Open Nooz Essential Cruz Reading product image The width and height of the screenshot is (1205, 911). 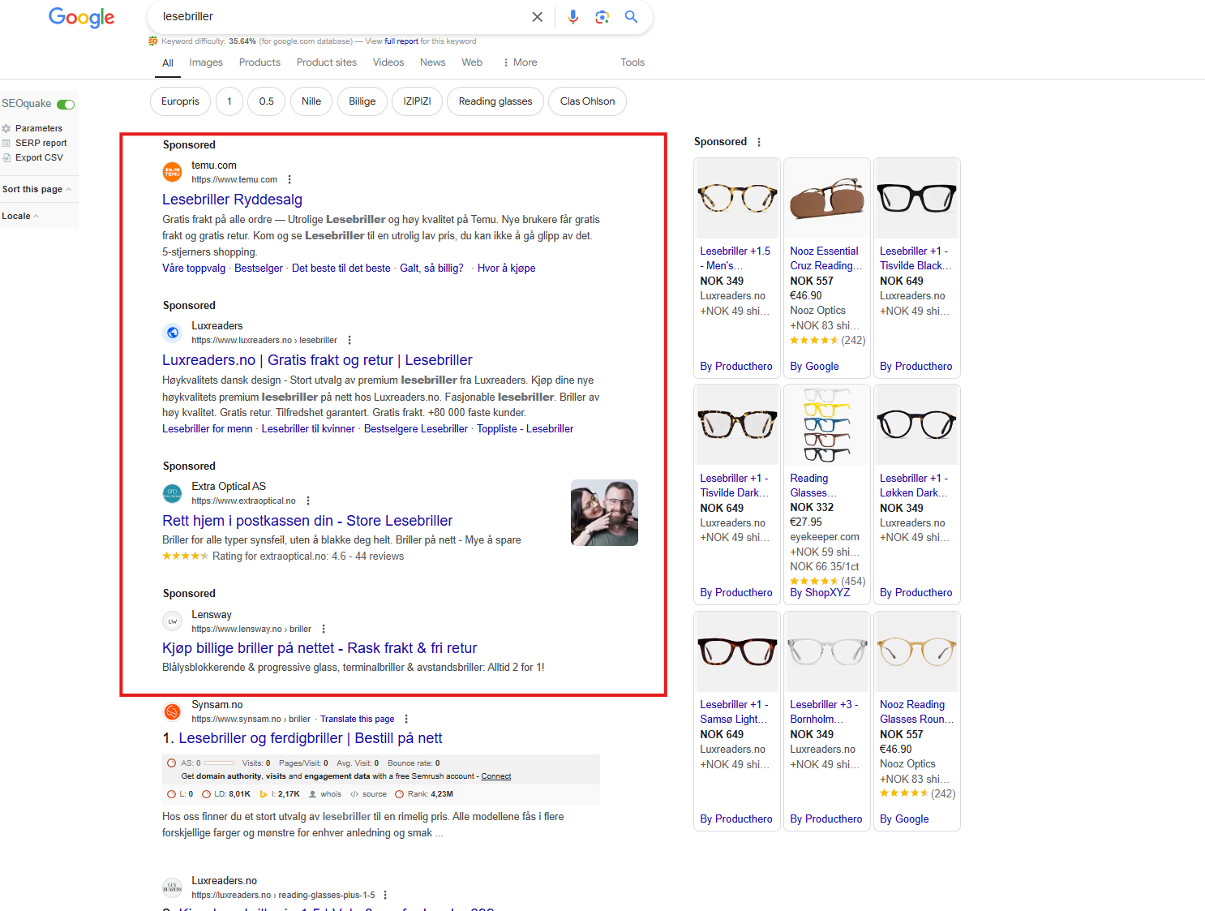[x=827, y=199]
